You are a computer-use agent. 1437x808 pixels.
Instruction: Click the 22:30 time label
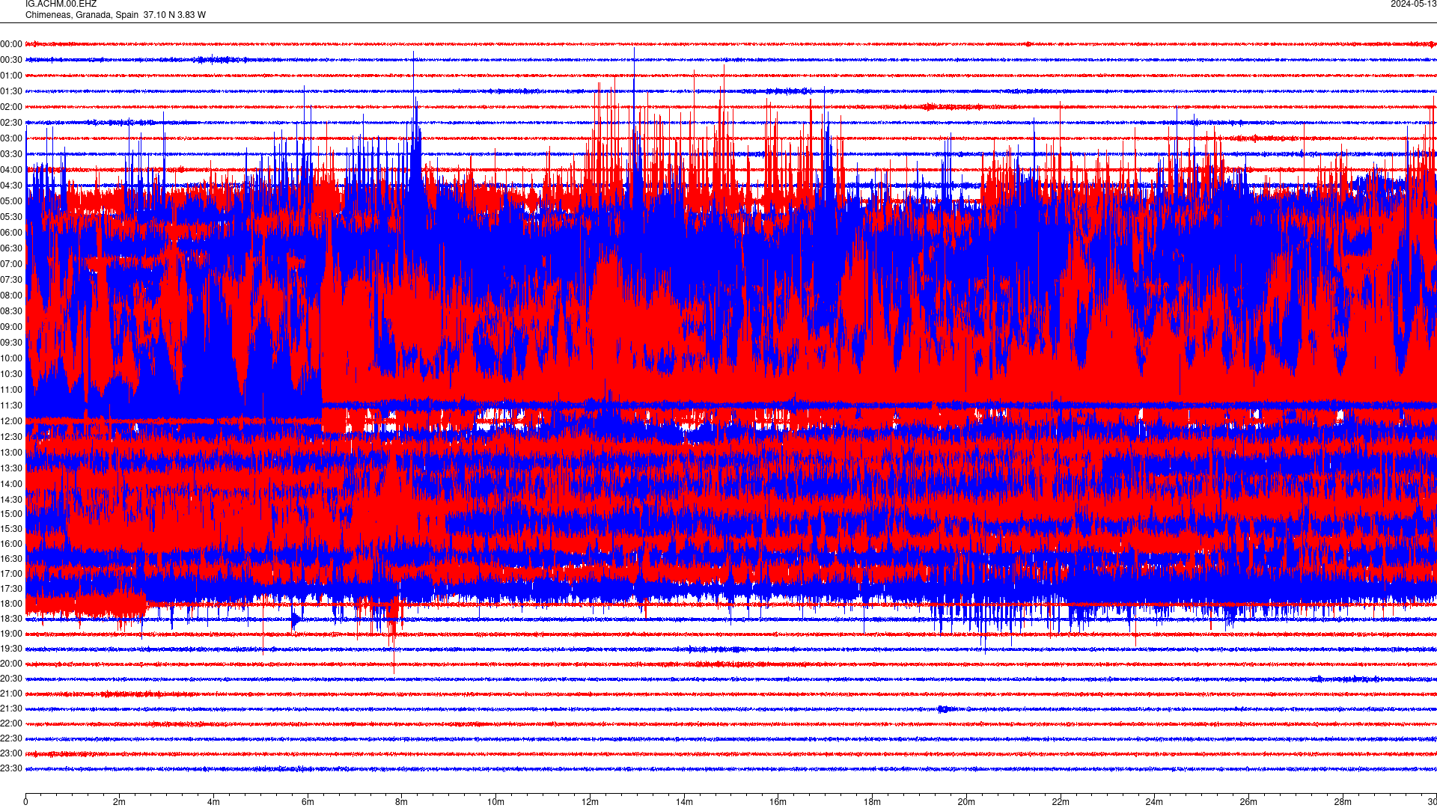(11, 738)
